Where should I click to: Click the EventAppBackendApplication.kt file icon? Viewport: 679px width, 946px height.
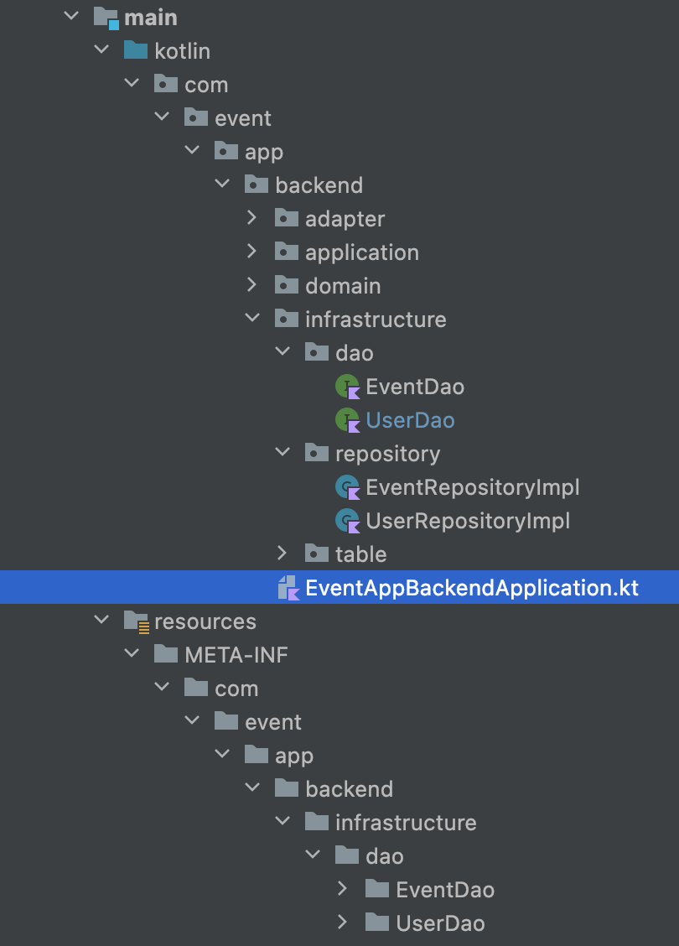(288, 588)
